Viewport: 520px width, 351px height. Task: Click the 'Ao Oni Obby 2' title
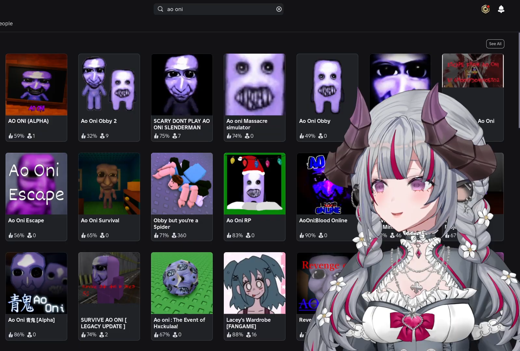(99, 121)
